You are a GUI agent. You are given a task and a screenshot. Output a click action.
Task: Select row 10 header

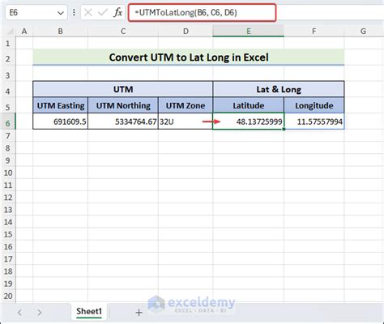(7, 173)
